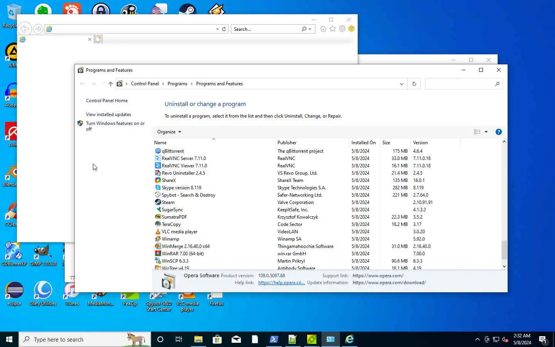Open Internet Explorer home icon
Screen dimensions: 555x347
(x=323, y=29)
